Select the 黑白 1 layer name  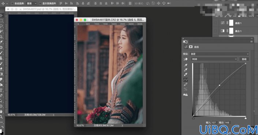click(x=238, y=31)
